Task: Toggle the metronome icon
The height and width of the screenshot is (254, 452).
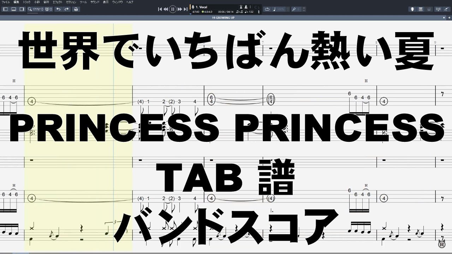Action: 246,7
